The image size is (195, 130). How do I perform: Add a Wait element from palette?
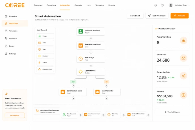45,49
